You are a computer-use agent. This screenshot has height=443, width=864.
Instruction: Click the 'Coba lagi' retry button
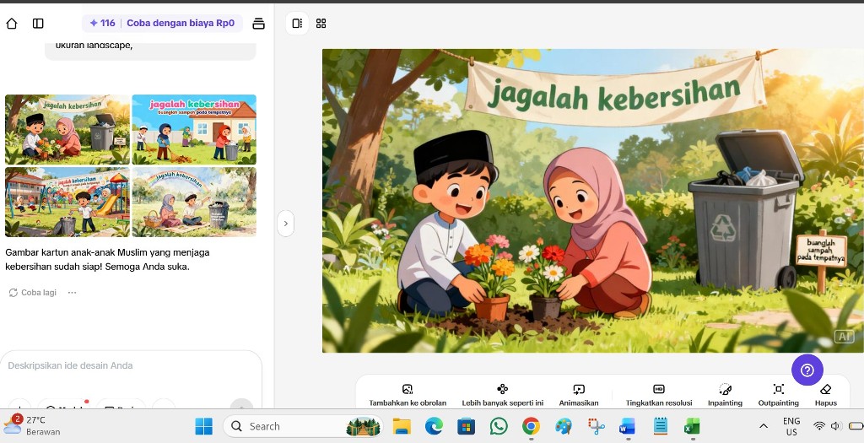33,293
